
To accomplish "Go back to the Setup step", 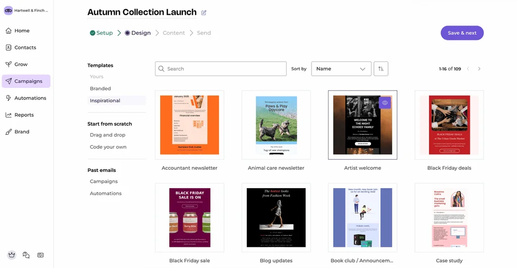I will tap(101, 33).
